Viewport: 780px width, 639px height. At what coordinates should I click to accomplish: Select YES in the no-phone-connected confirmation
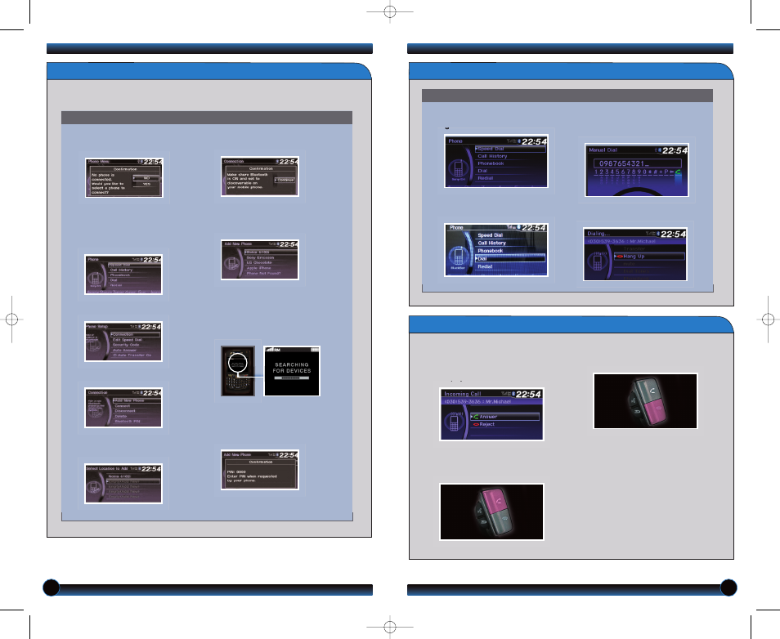pos(146,184)
